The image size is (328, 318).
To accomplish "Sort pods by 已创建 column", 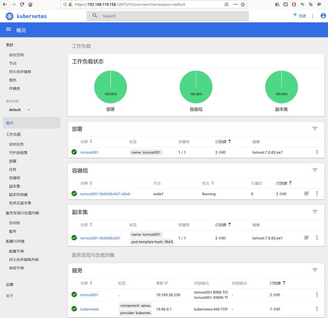I will coord(284,183).
